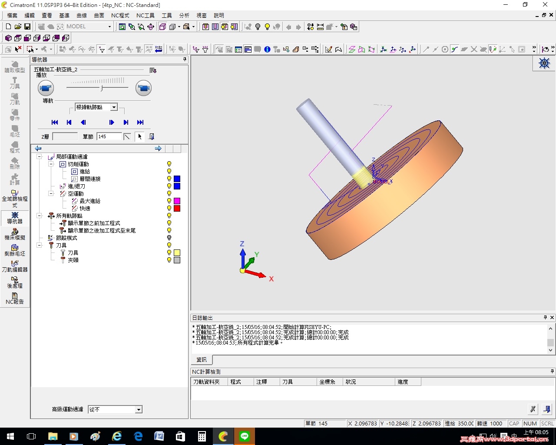Toggle visibility bulb for 夾頭
The width and height of the screenshot is (556, 445).
(x=169, y=260)
